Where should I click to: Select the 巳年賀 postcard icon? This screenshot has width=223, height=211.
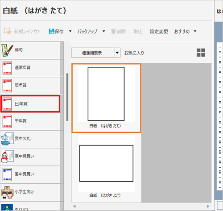tap(7, 104)
